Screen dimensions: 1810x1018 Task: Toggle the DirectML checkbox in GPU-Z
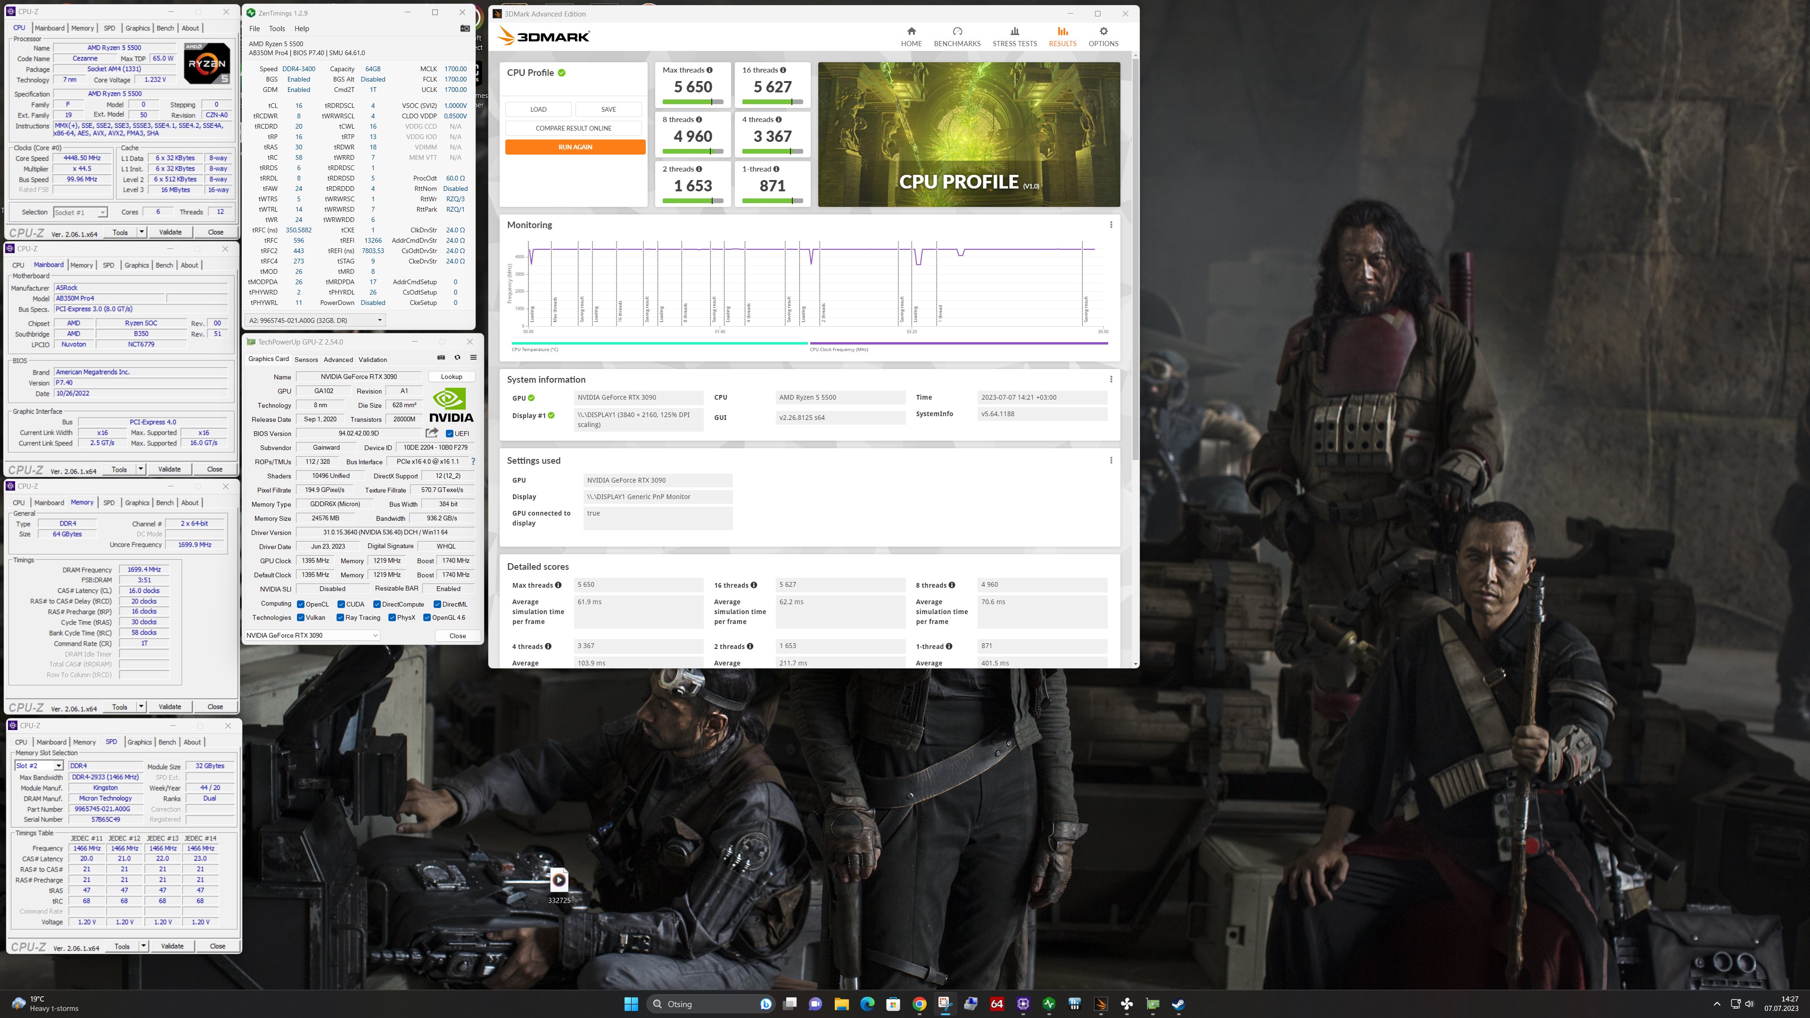point(437,604)
